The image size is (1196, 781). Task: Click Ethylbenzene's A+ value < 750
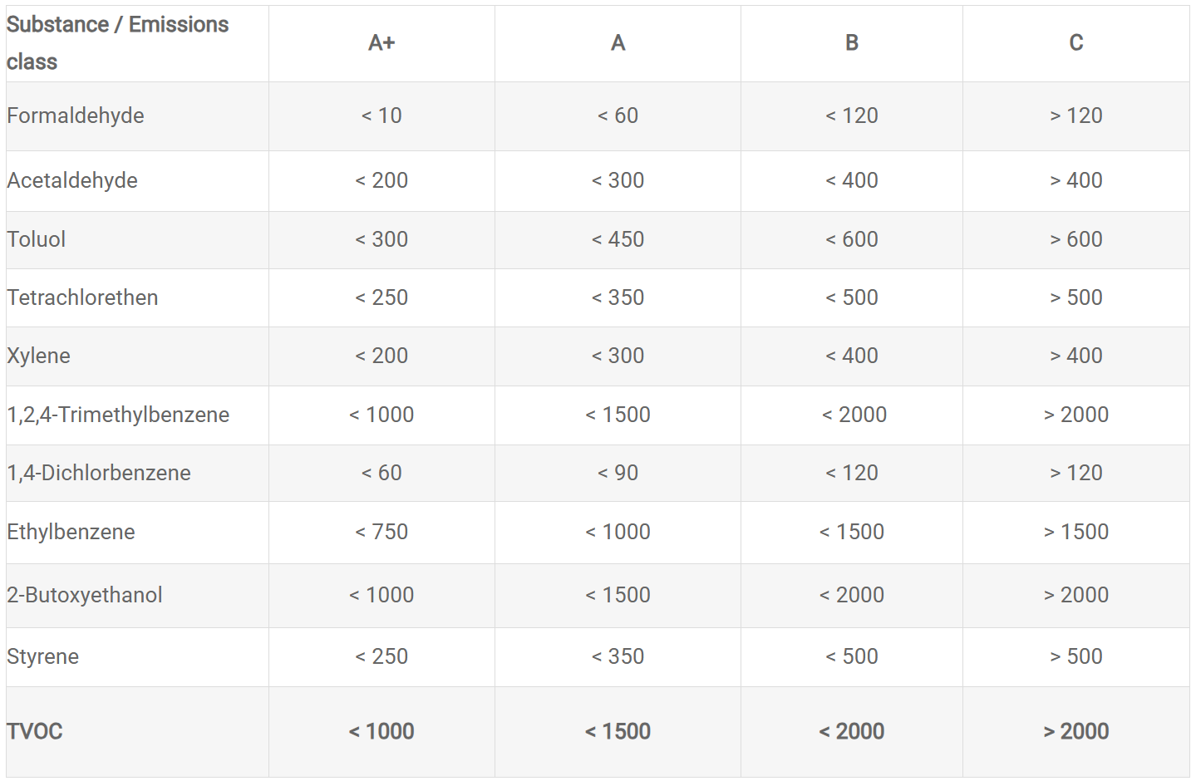[381, 532]
